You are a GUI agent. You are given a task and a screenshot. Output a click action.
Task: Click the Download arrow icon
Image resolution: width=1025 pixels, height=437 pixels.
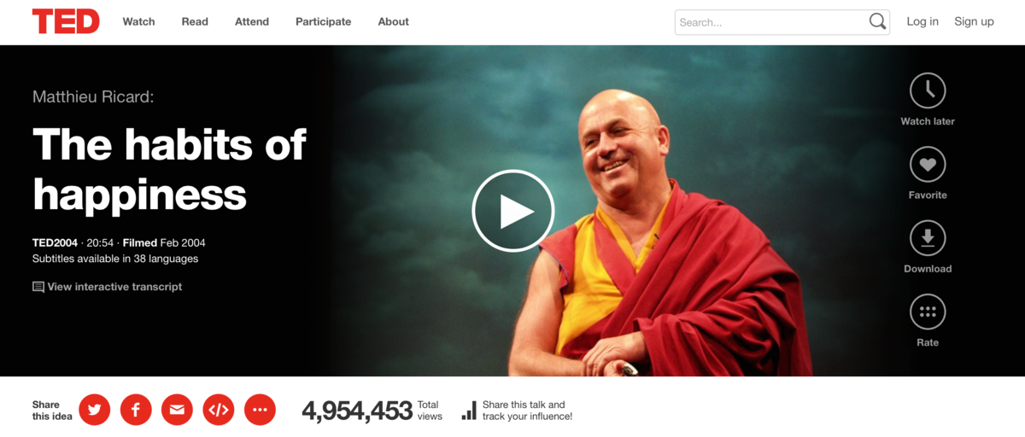[928, 238]
